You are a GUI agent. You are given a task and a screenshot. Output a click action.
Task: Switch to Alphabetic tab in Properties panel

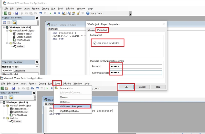[x=7, y=70]
